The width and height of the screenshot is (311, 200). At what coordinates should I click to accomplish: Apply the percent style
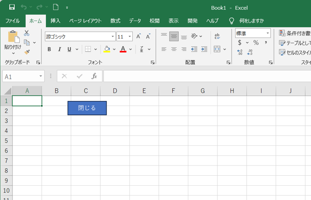pos(256,43)
